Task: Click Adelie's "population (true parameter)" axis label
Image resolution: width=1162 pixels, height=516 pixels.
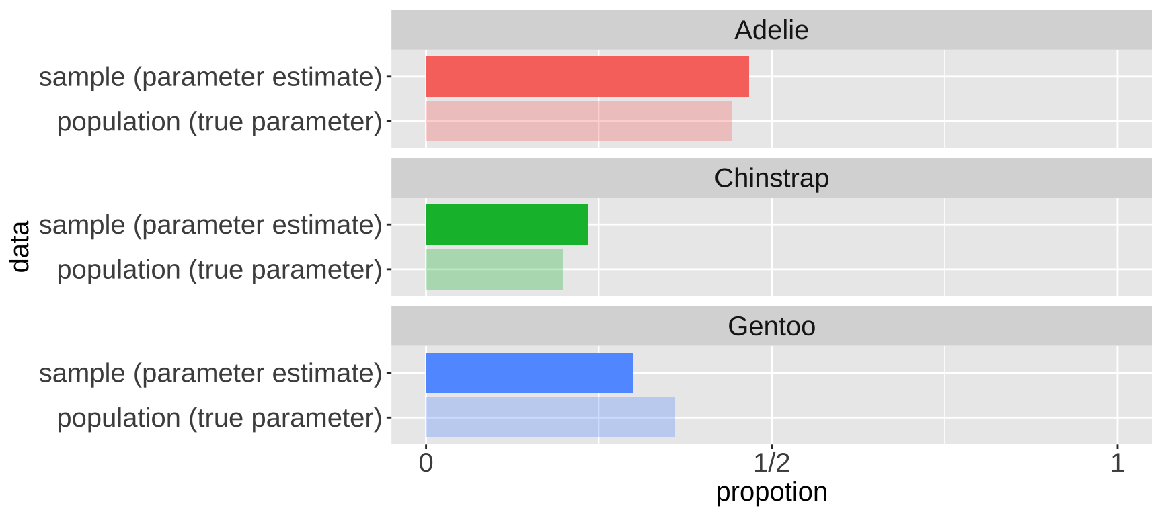Action: (x=219, y=122)
